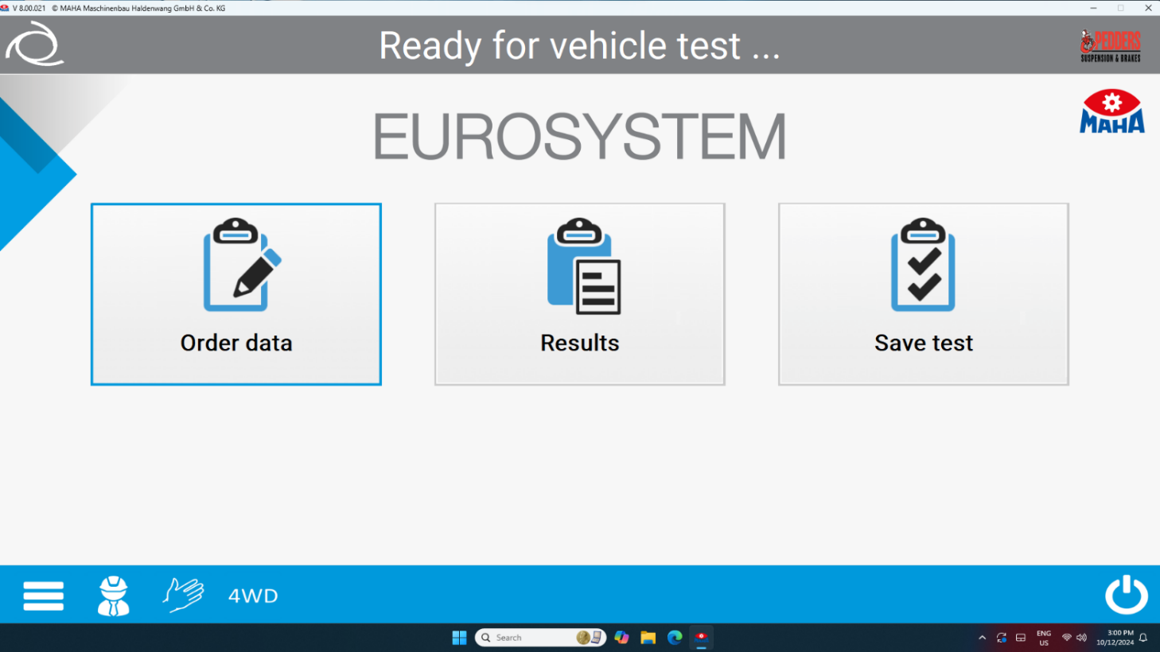Open the Windows Start menu

(459, 638)
